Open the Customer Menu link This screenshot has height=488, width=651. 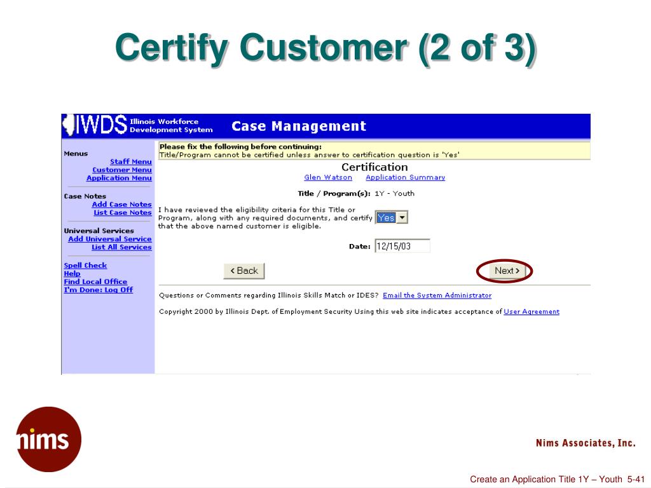(122, 170)
